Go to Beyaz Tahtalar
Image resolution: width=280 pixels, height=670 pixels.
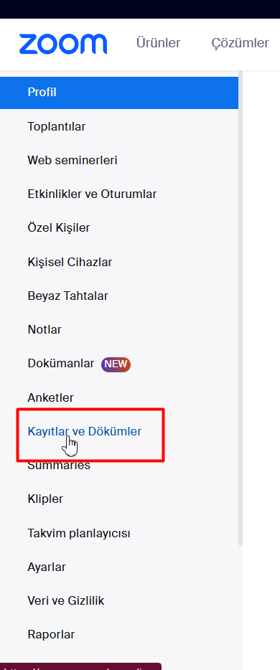(x=67, y=296)
